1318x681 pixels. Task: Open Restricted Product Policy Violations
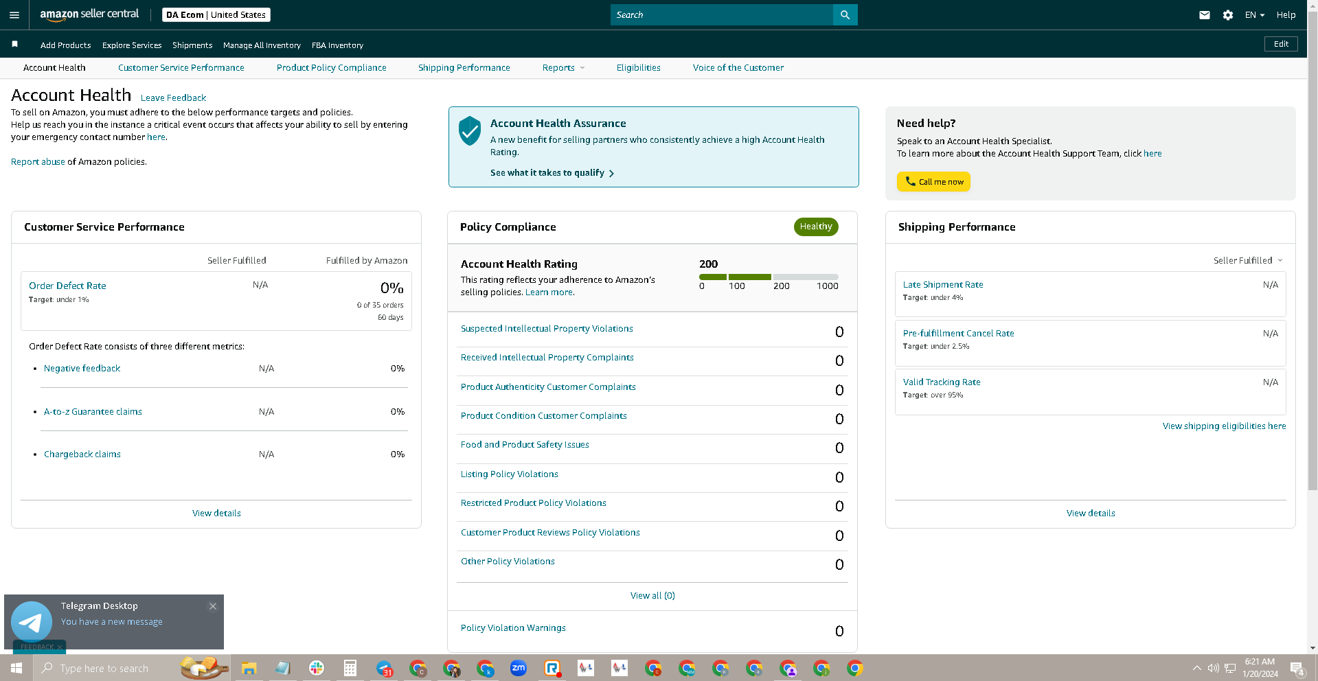pyautogui.click(x=534, y=503)
